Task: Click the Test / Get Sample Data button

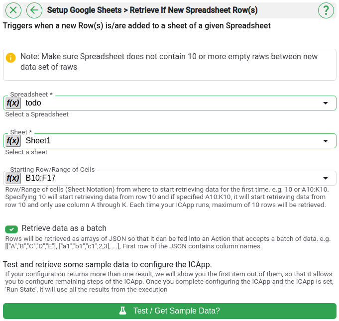Action: tap(170, 311)
